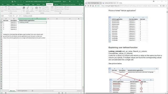
Task: Switch to Page Layout view in status bar
Action: (x=62, y=93)
